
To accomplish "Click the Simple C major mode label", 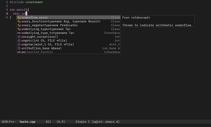I will (83, 122).
